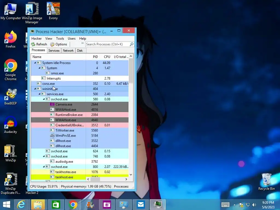Collapse the wininit.exe tree node
This screenshot has height=210, width=280.
[x=35, y=89]
